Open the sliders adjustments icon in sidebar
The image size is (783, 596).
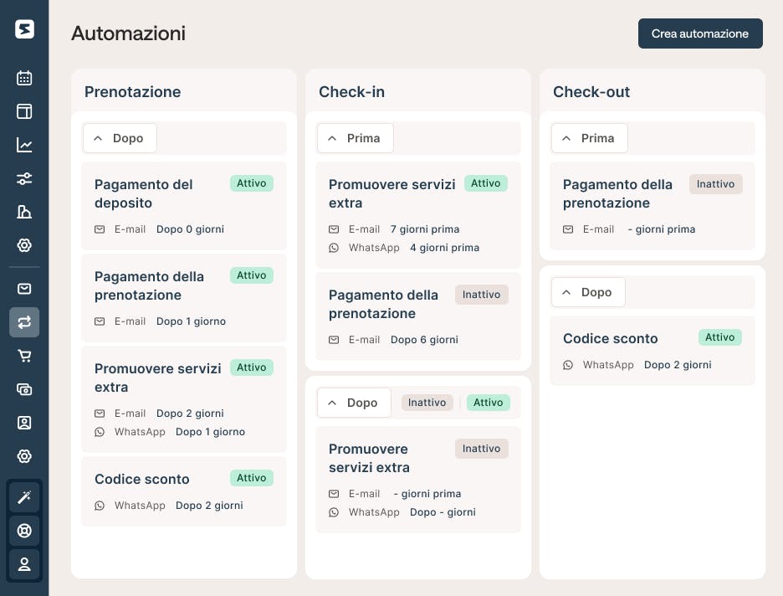pos(24,178)
